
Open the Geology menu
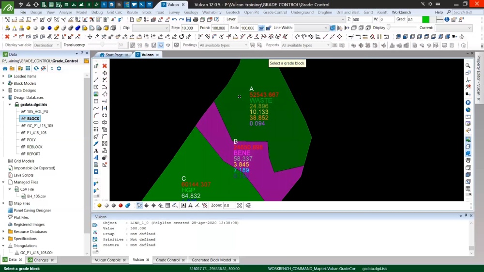point(191,13)
